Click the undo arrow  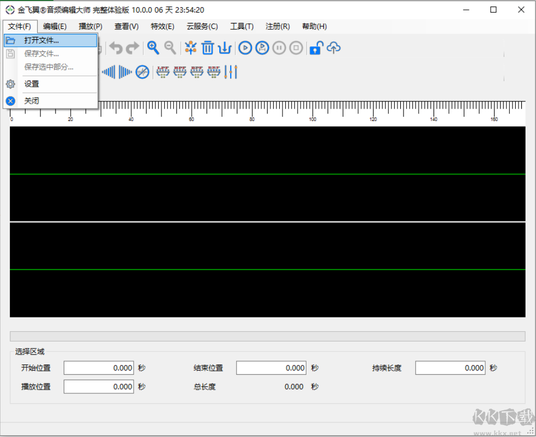[116, 48]
